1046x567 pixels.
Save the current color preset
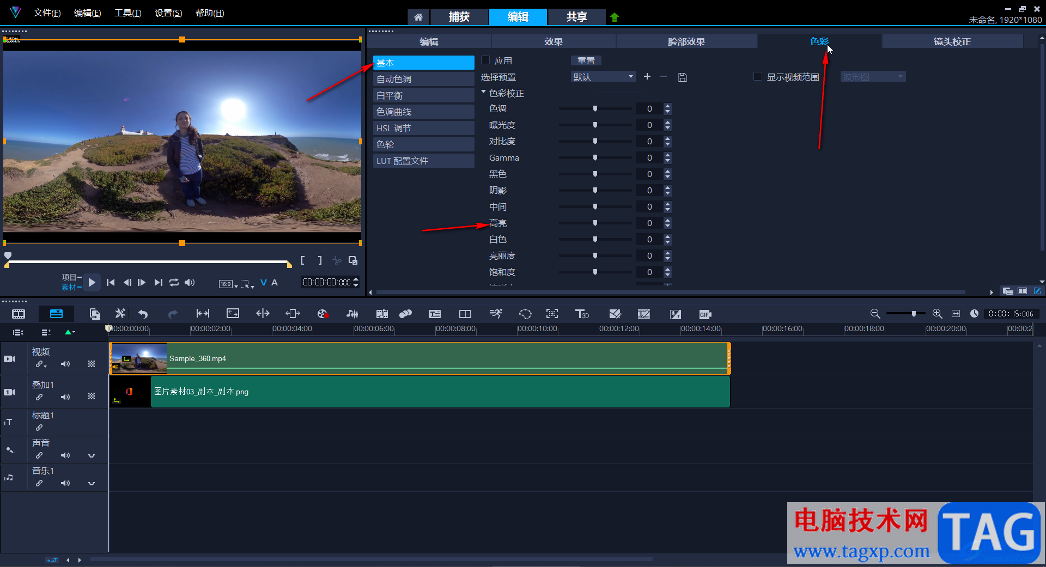(x=682, y=77)
